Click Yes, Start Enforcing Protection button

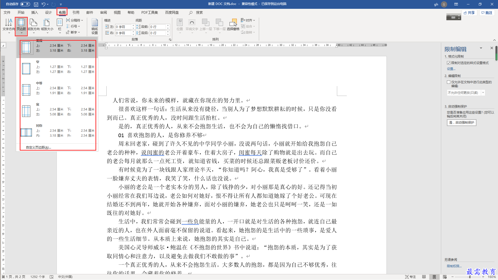(x=462, y=123)
